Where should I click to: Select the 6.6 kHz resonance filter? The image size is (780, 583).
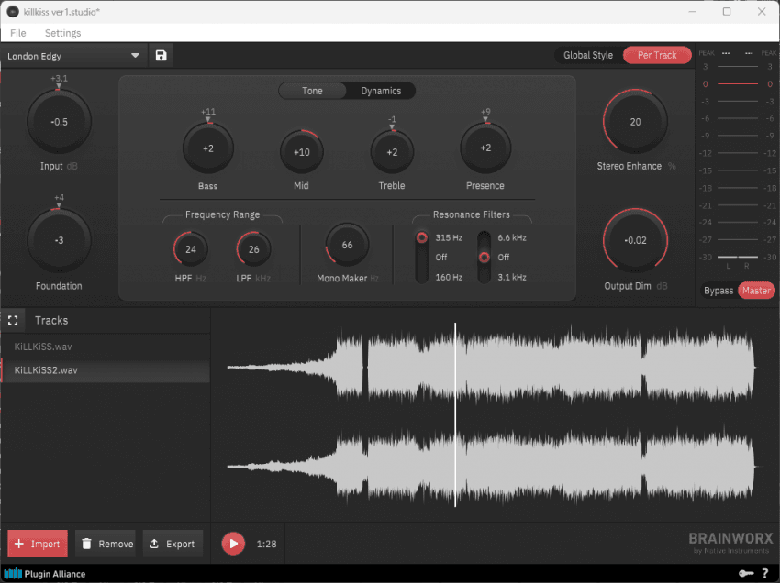coord(512,237)
